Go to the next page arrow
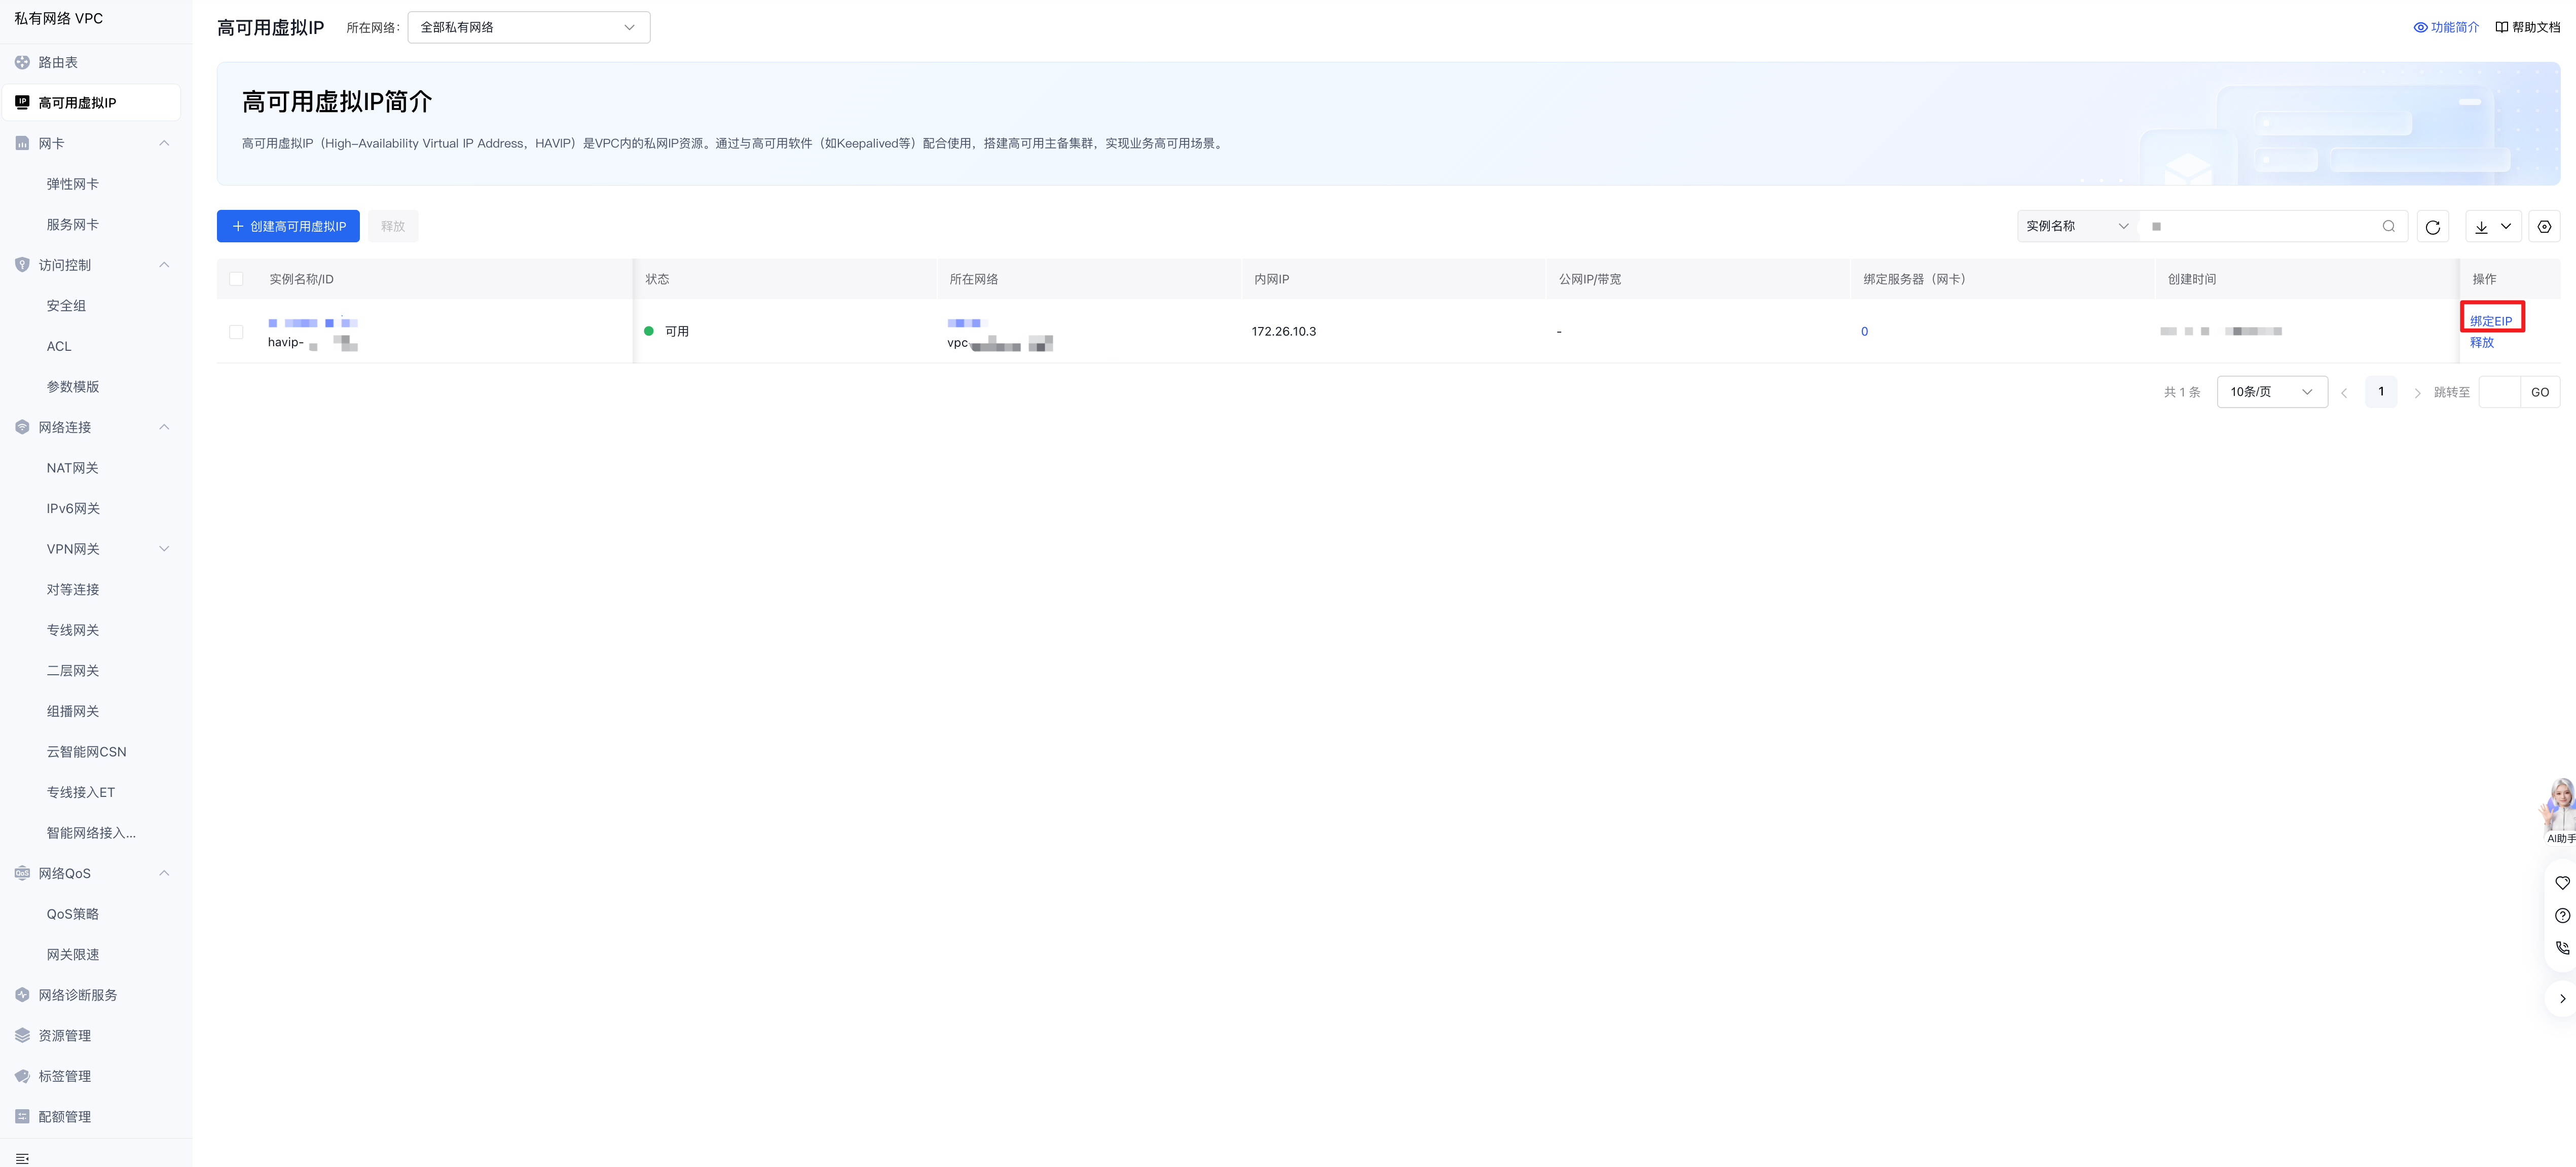 2418,393
